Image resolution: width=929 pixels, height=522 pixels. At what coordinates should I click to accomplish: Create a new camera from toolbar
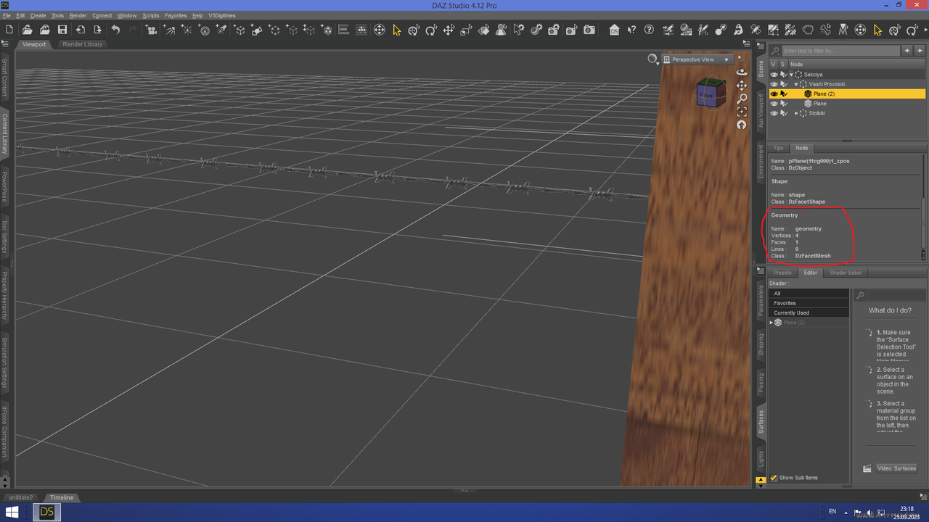point(151,30)
